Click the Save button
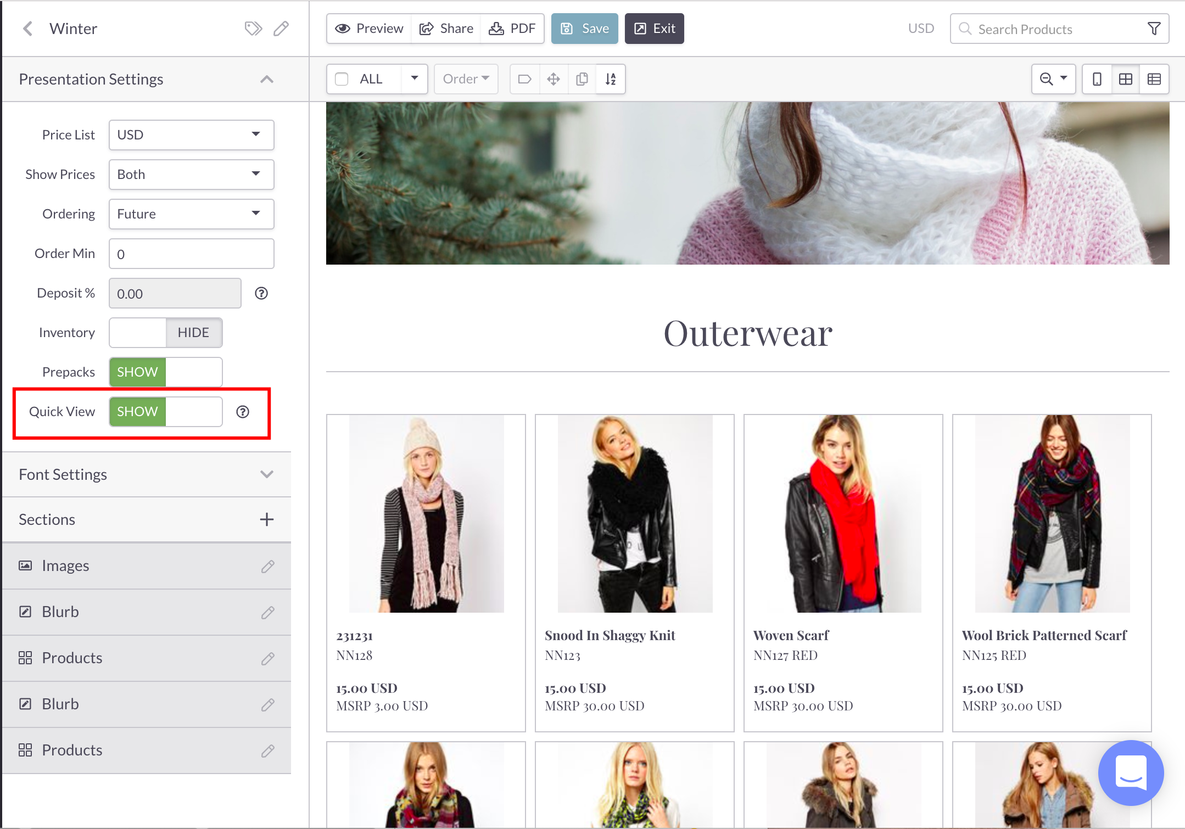Viewport: 1185px width, 829px height. tap(584, 29)
